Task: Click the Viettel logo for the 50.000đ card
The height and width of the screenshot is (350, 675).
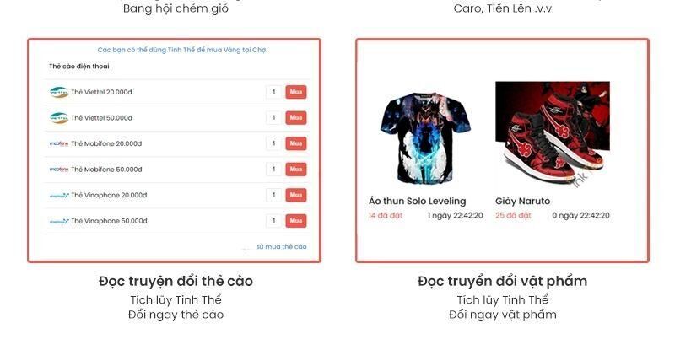Action: [59, 118]
